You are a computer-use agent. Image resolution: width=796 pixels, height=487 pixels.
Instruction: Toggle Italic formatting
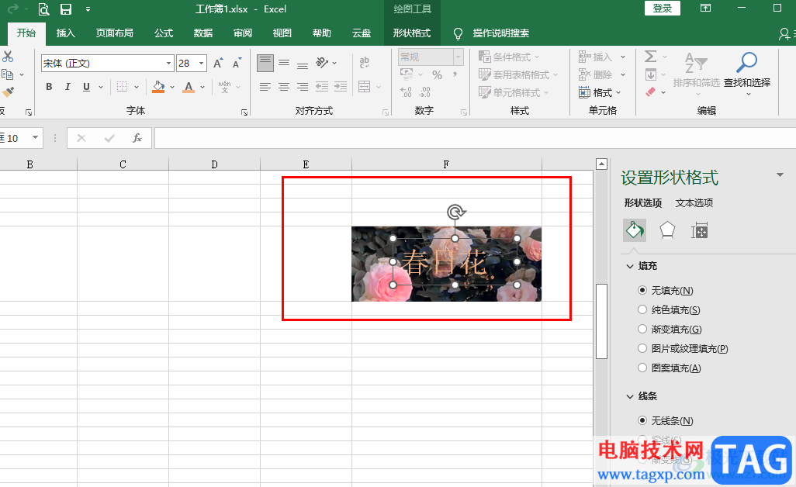point(67,87)
